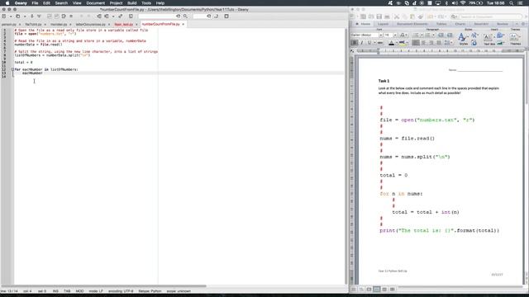Viewport: 529px width, 297px height.
Task: Click the increase indent icon in Word
Action: [x=450, y=35]
